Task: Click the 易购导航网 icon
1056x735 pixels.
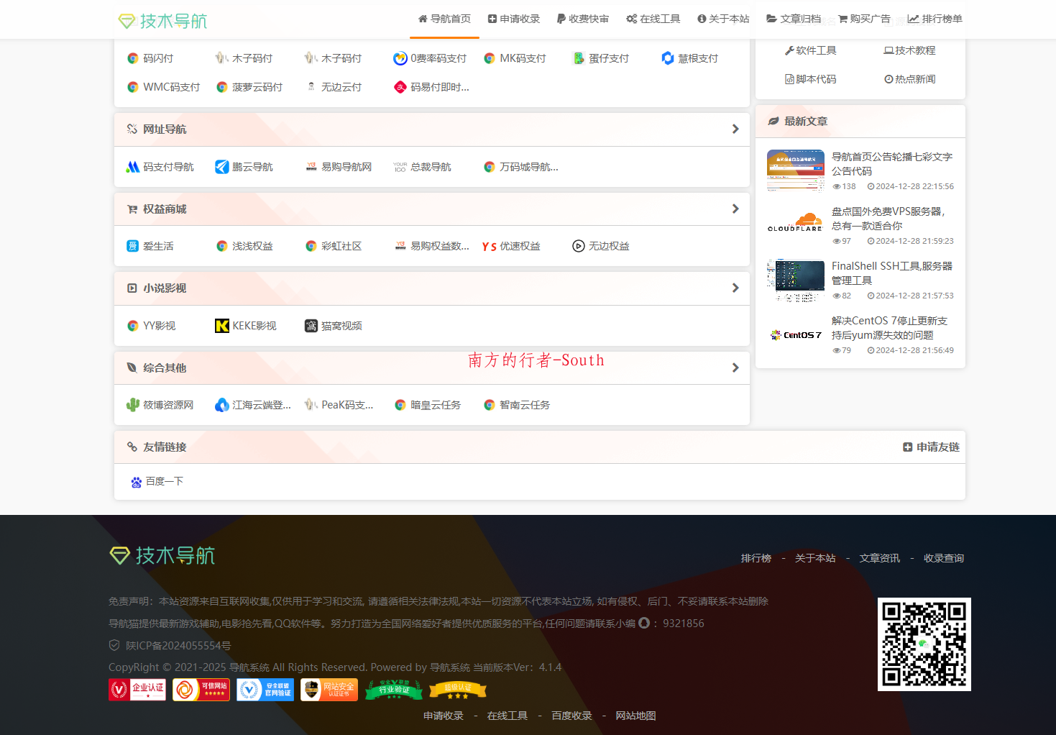Action: pyautogui.click(x=311, y=167)
